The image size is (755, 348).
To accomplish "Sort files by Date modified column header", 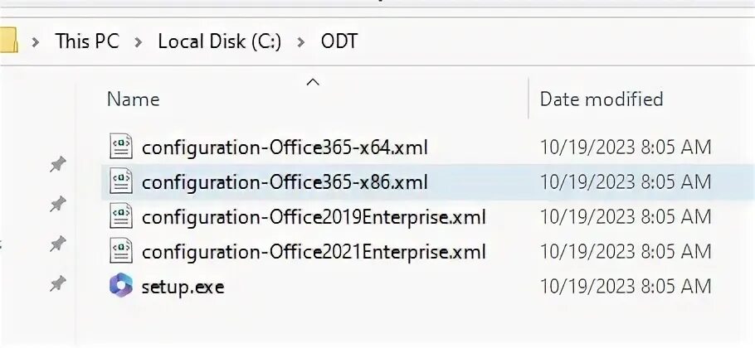I will (602, 99).
